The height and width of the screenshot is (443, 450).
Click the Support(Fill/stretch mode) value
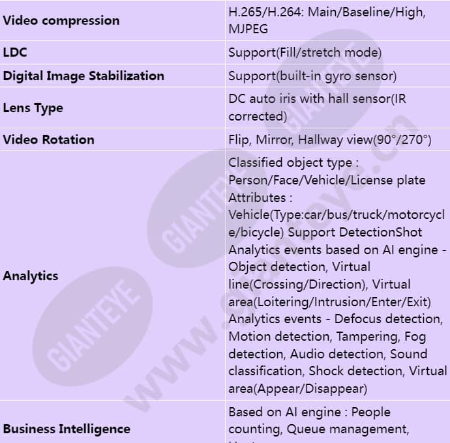point(305,53)
